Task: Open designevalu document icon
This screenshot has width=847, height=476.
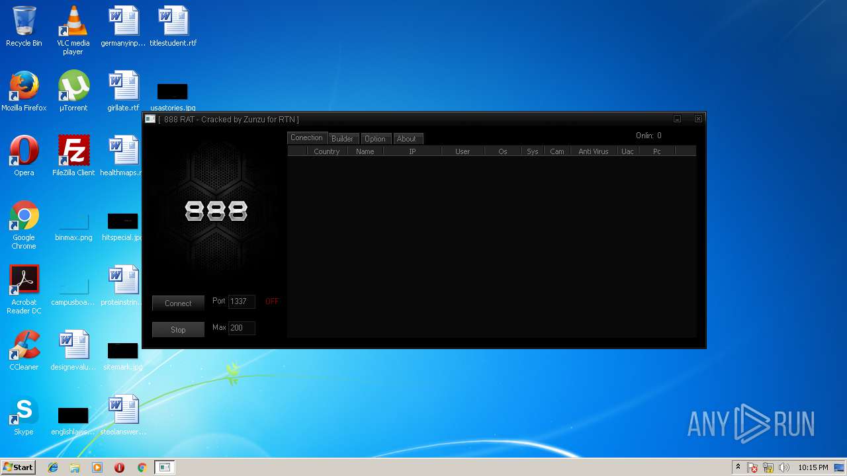Action: pos(73,350)
